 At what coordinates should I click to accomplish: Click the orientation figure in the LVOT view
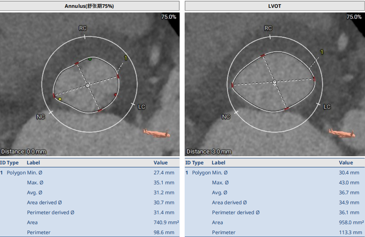point(342,133)
